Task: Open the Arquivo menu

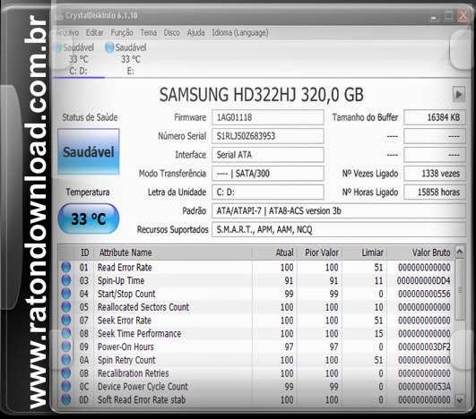Action: tap(68, 32)
